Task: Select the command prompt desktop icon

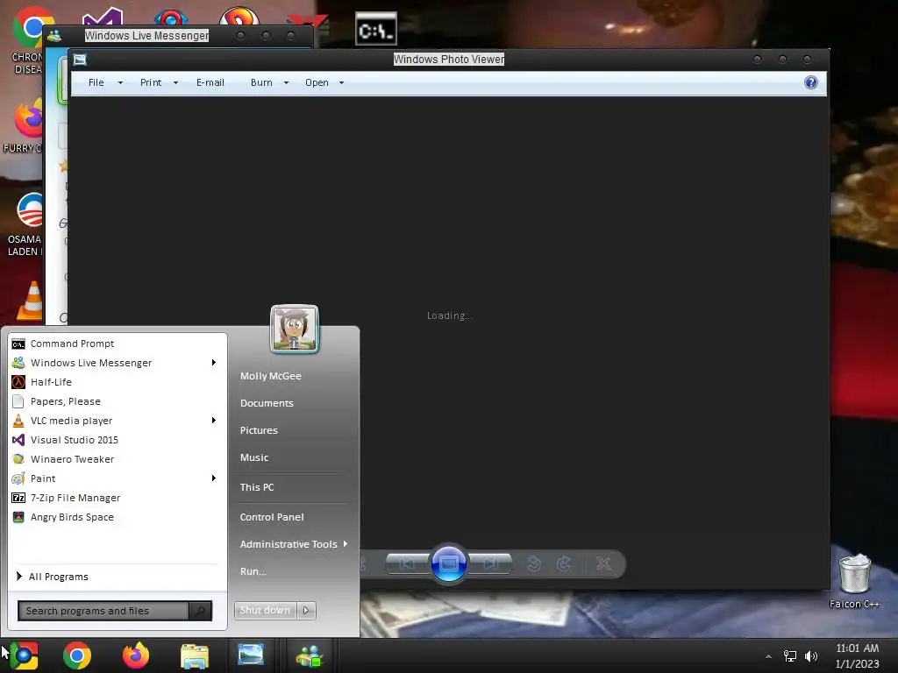Action: click(x=375, y=29)
